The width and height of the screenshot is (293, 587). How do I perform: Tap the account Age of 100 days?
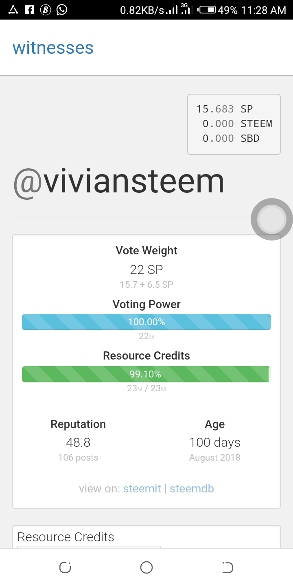pyautogui.click(x=214, y=442)
